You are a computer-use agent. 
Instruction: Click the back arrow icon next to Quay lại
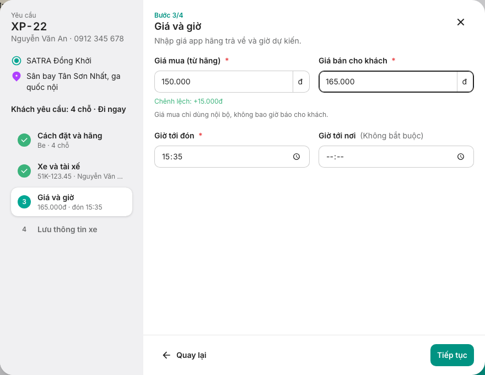166,355
